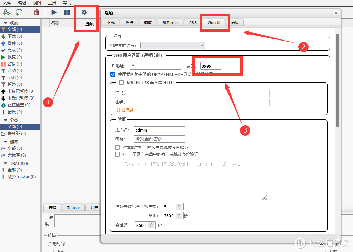Image resolution: width=353 pixels, height=252 pixels.
Task: Collapse the TRACKER section
Action: coord(5,163)
